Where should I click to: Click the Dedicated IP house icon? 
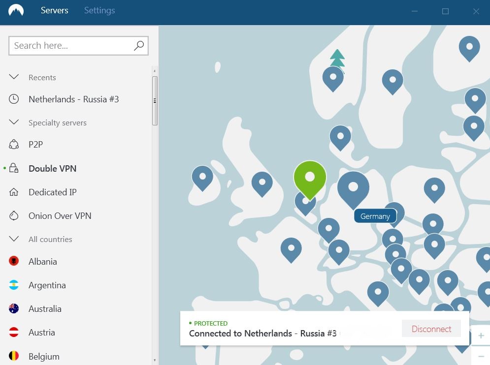(x=14, y=192)
